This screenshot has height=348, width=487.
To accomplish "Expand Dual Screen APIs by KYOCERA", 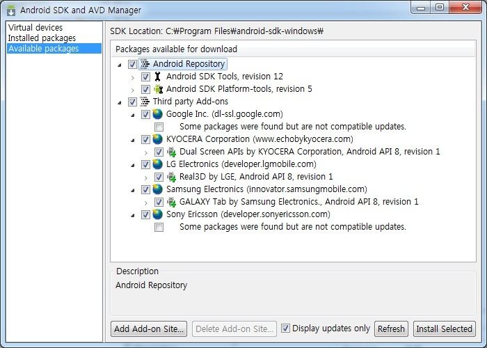I will 146,152.
